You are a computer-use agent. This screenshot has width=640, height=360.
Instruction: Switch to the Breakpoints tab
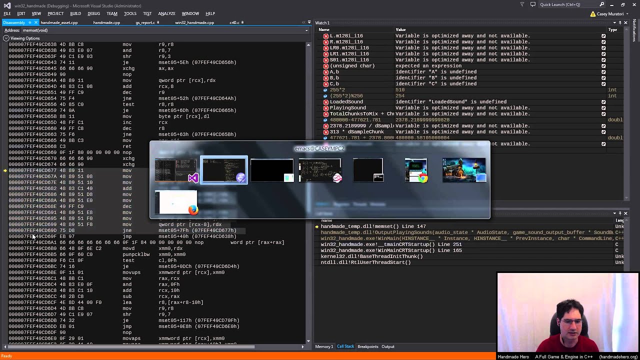coord(367,346)
